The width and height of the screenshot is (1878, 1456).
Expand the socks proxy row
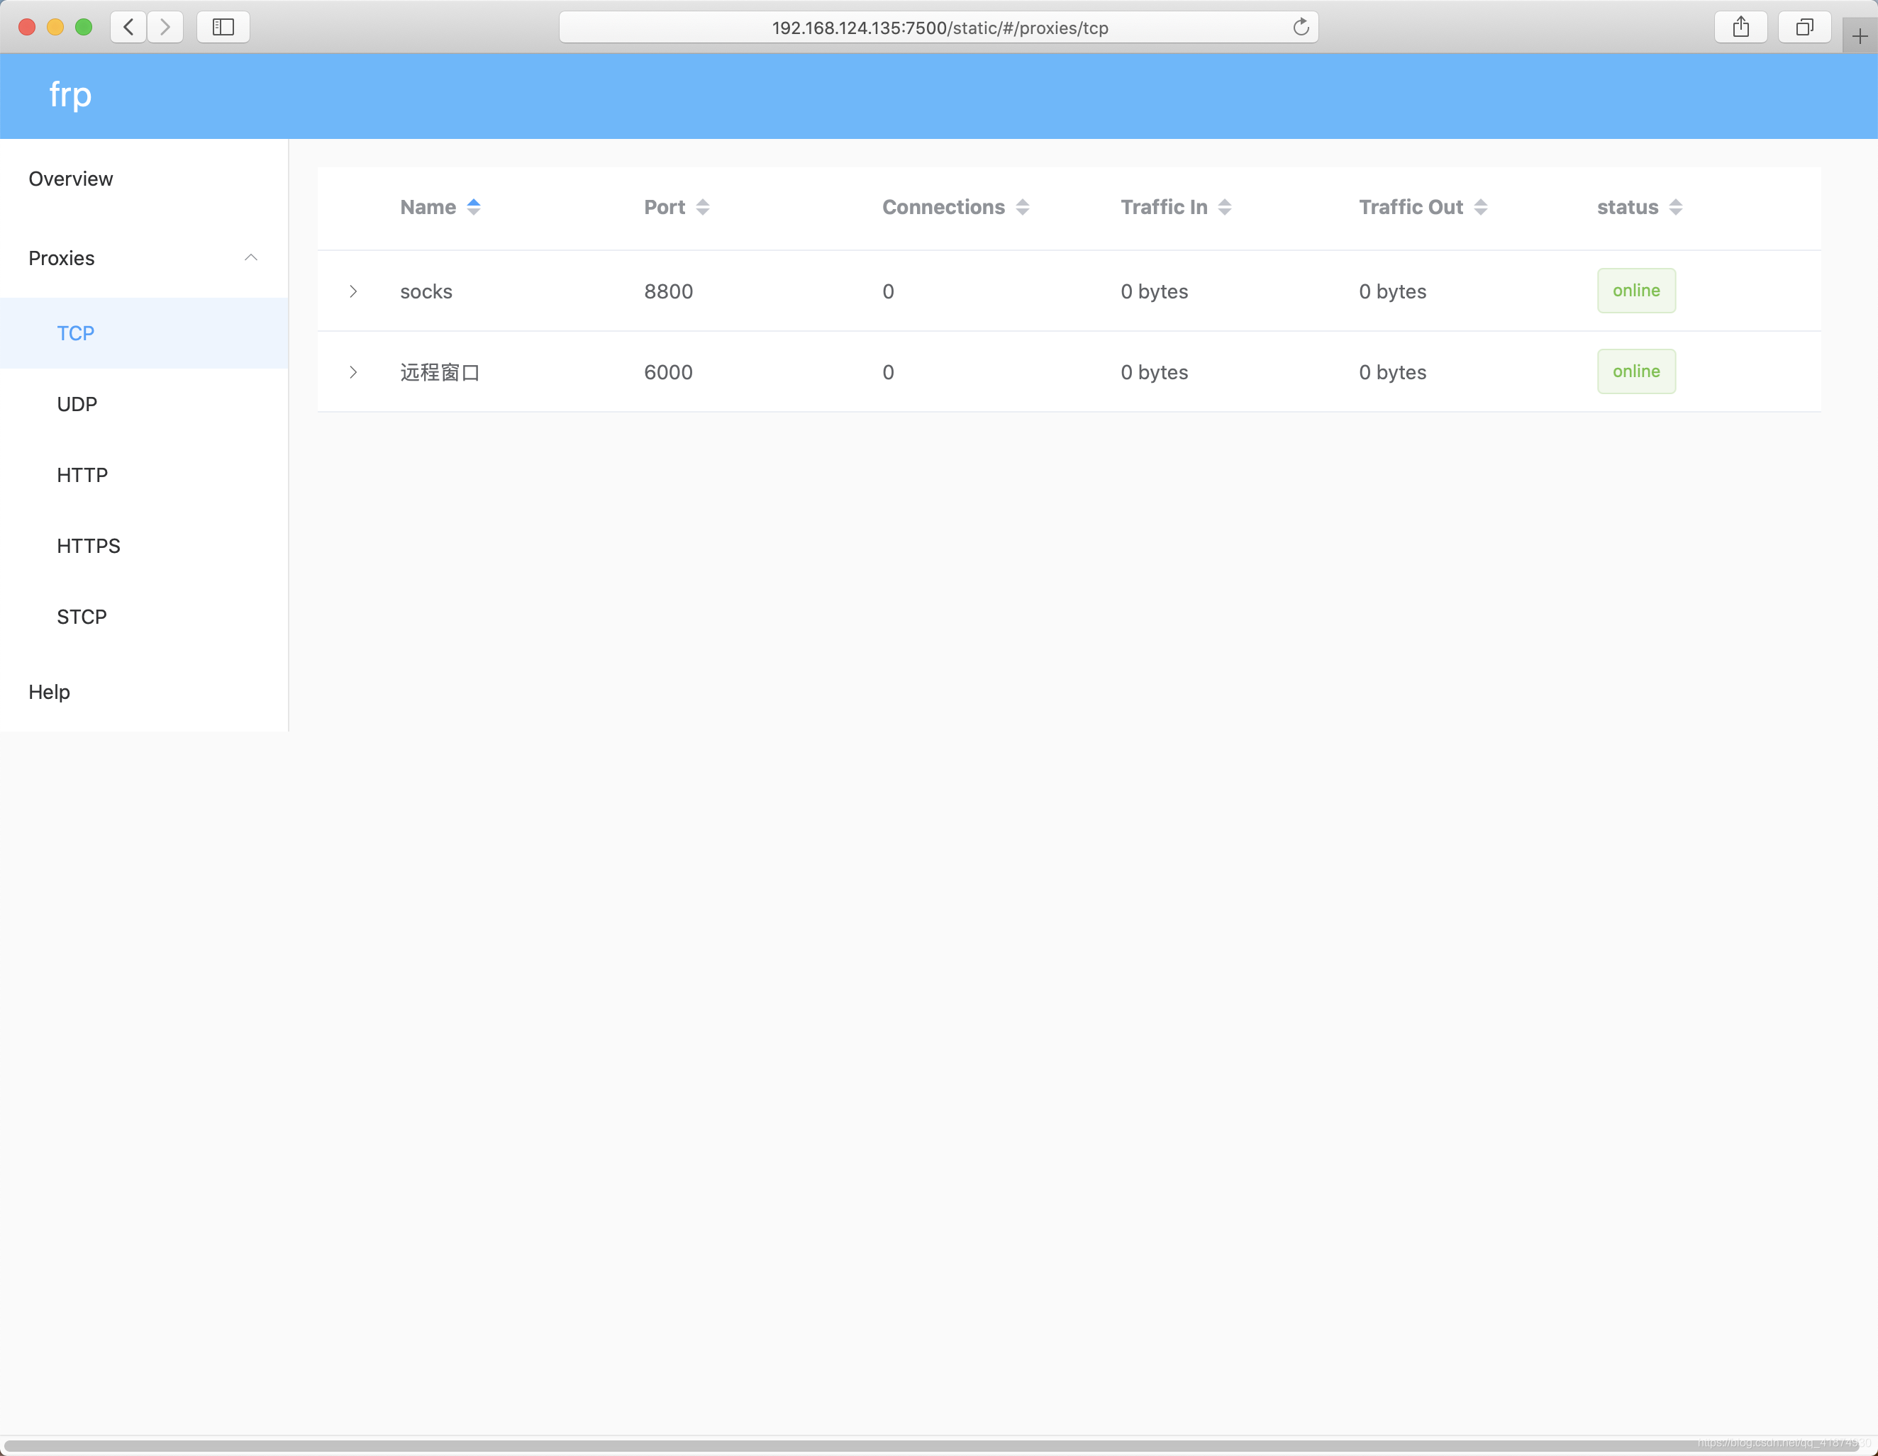click(x=352, y=291)
